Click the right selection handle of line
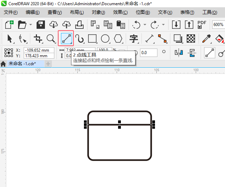This screenshot has width=225, height=187. coord(154,125)
